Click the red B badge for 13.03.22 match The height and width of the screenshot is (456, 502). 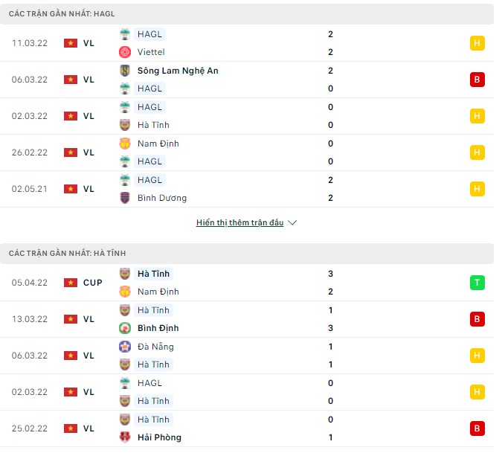coord(477,319)
